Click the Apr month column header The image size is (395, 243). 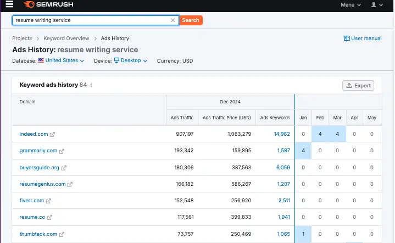point(354,118)
